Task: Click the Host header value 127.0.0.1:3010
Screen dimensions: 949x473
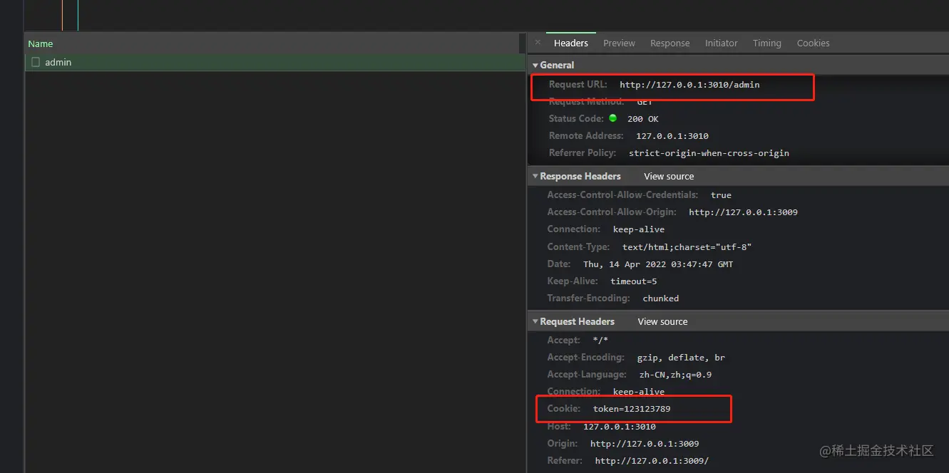Action: pyautogui.click(x=620, y=427)
